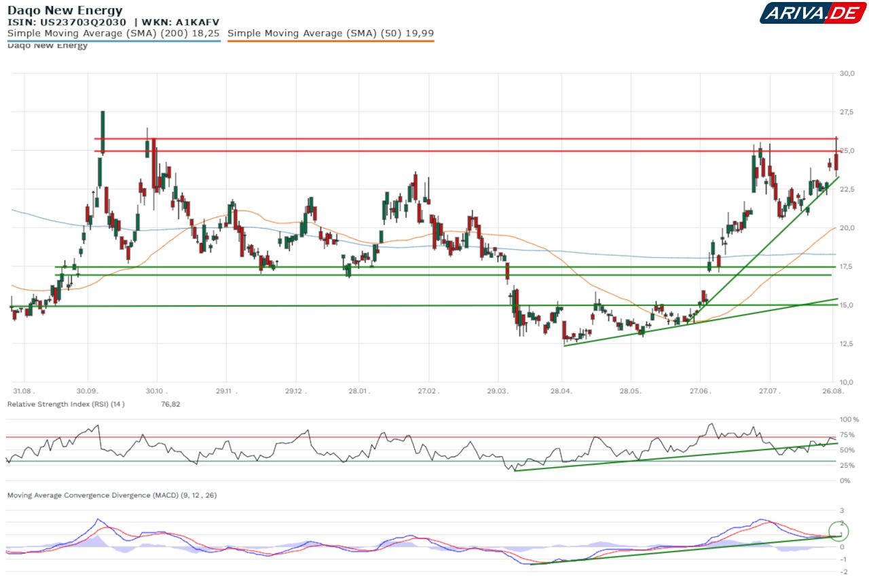Image resolution: width=869 pixels, height=577 pixels.
Task: Click the 15,0 price axis label
Action: coord(846,305)
